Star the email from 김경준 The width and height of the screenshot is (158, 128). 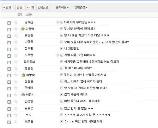coord(16,108)
